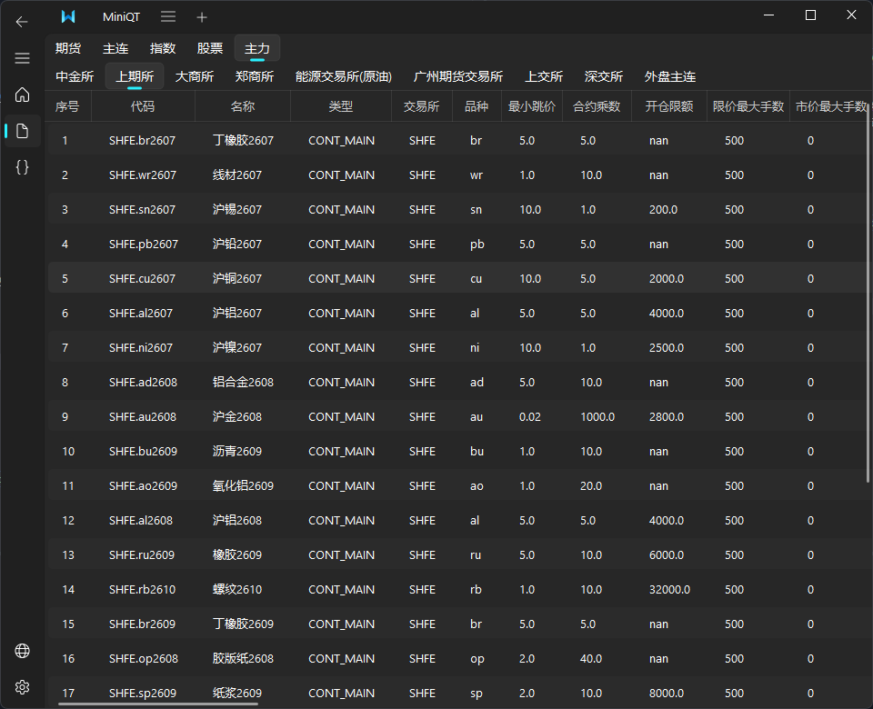Viewport: 873px width, 709px height.
Task: Click the 代码 column header
Action: [x=143, y=106]
